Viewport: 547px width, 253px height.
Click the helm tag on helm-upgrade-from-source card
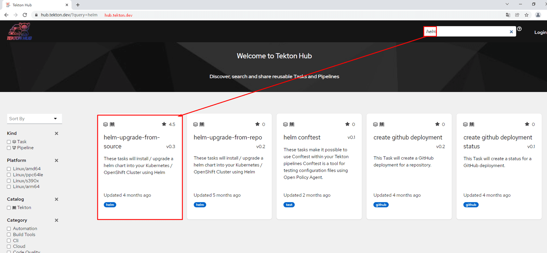[x=110, y=205]
